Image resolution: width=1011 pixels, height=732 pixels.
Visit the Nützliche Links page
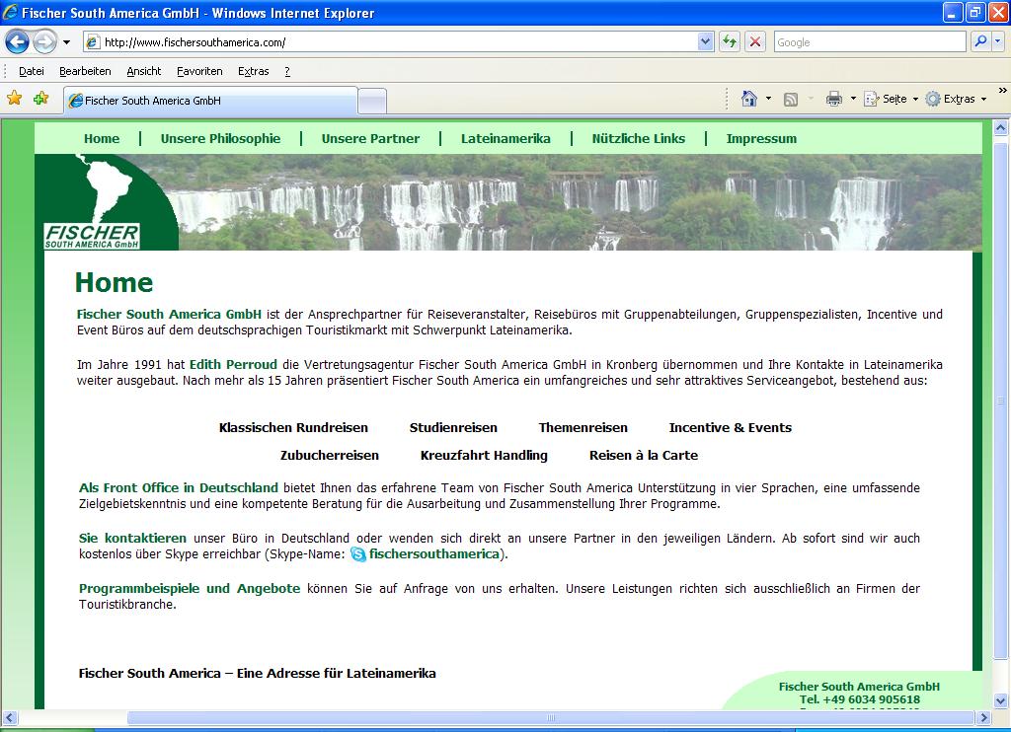pos(639,138)
